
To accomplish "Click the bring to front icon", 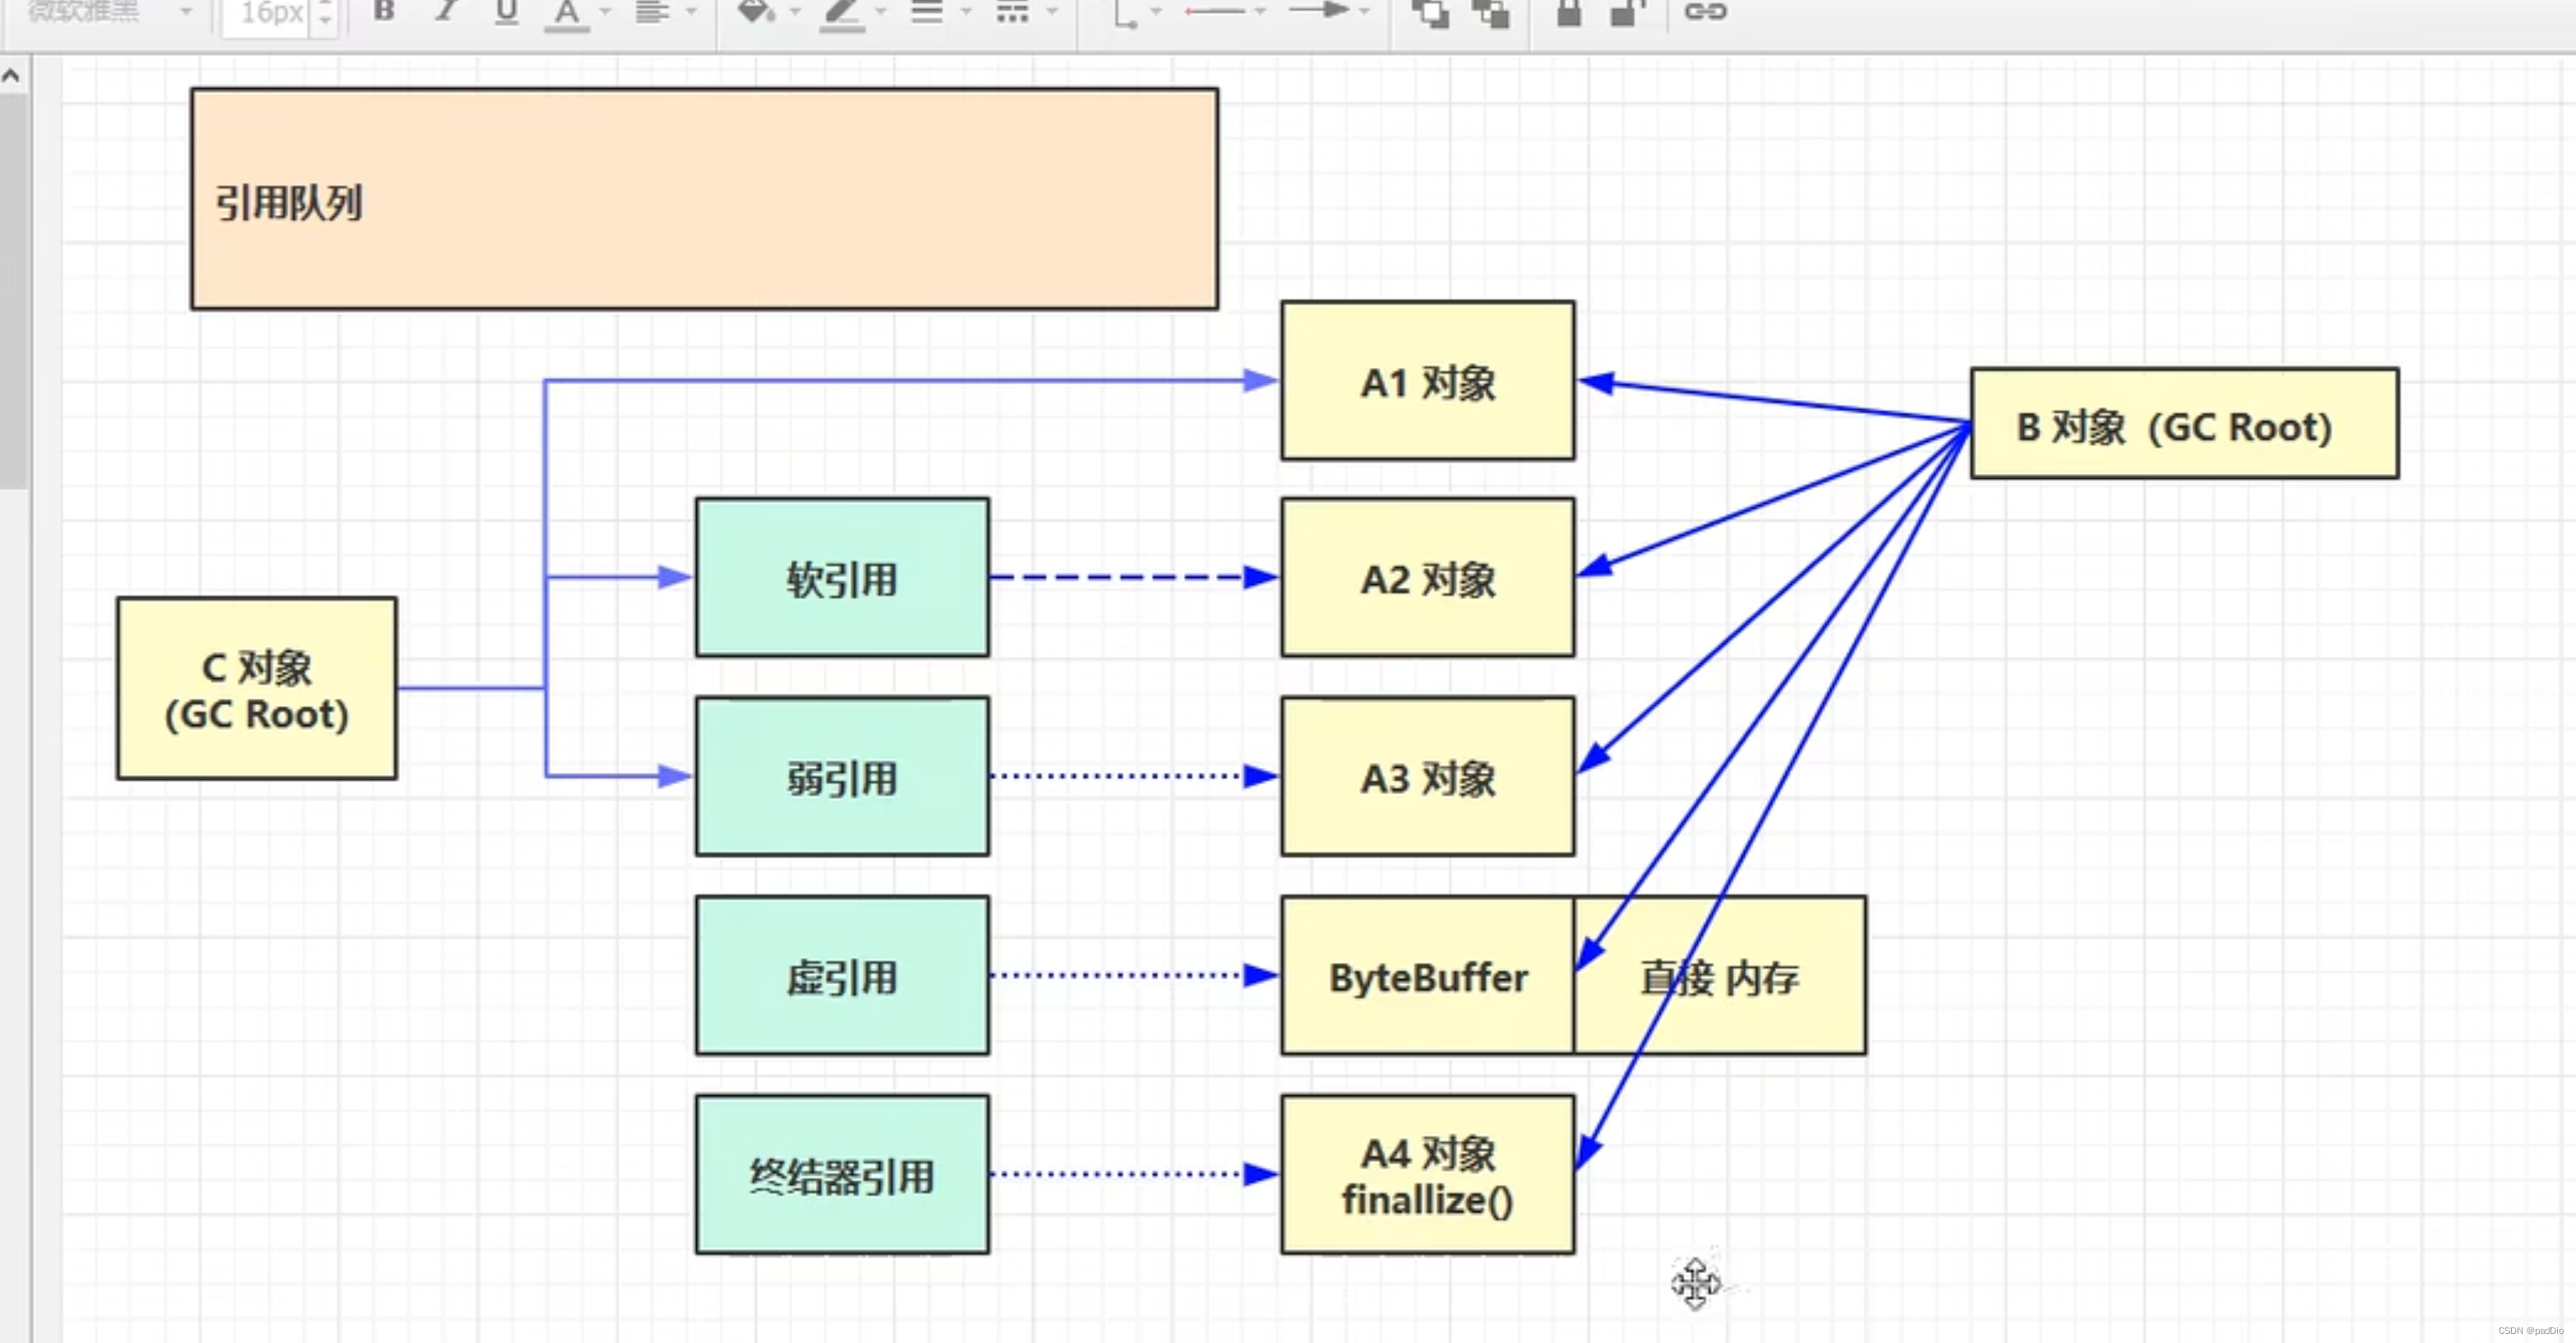I will (1430, 13).
